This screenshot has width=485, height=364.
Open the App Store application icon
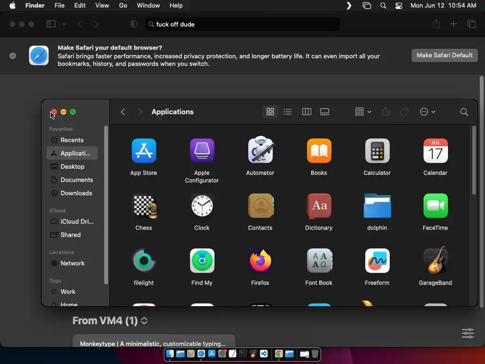tap(144, 151)
